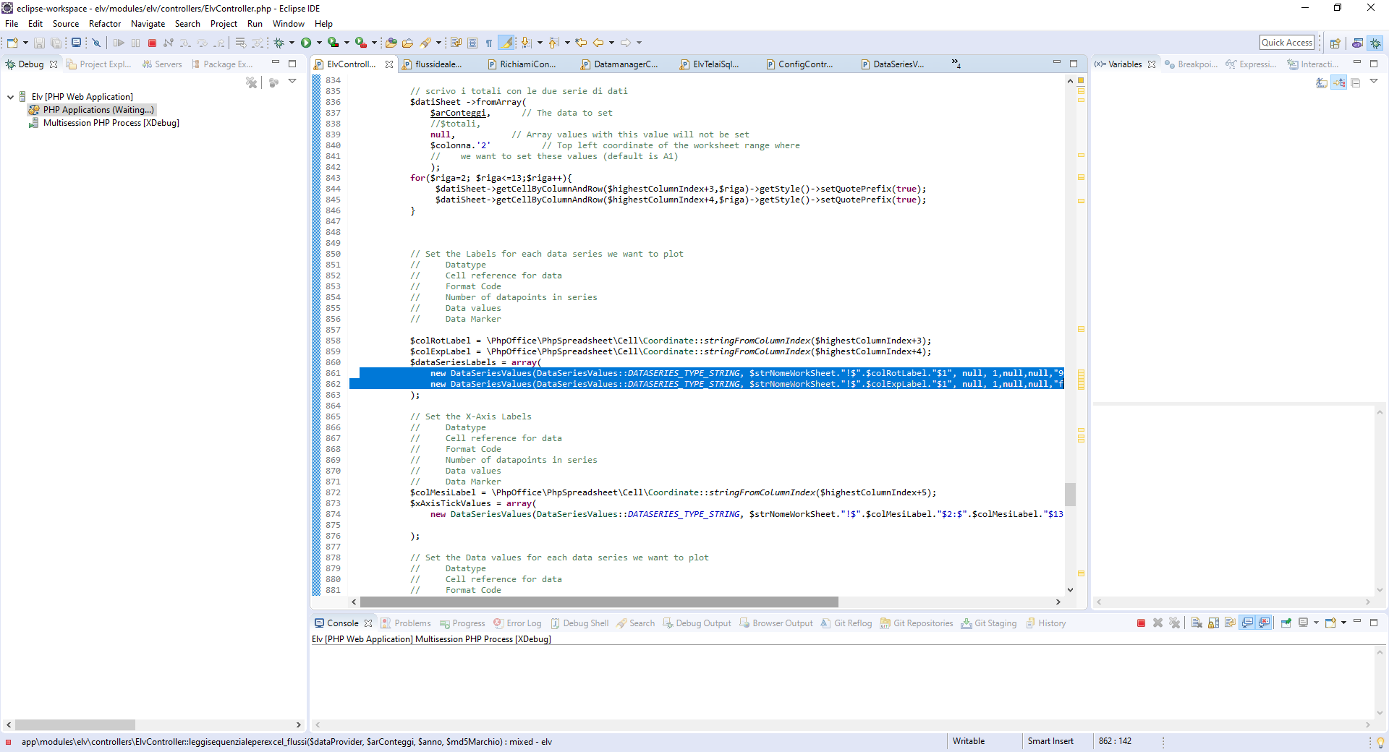Collapse the Elv PHP Web Application node
1389x752 pixels.
pos(10,96)
